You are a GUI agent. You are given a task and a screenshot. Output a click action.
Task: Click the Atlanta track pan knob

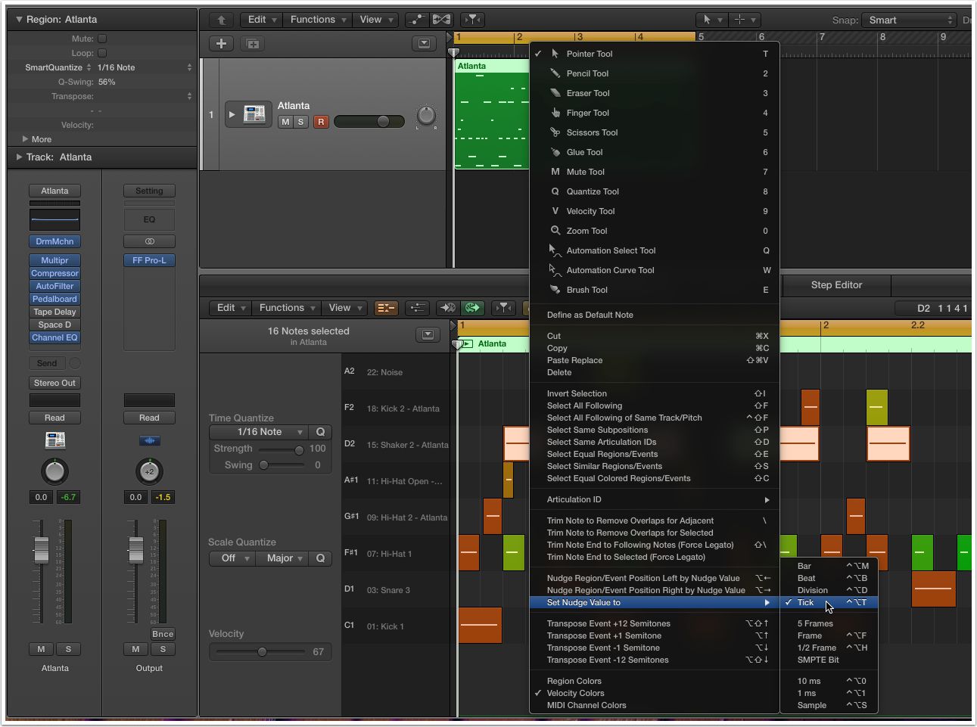(427, 115)
